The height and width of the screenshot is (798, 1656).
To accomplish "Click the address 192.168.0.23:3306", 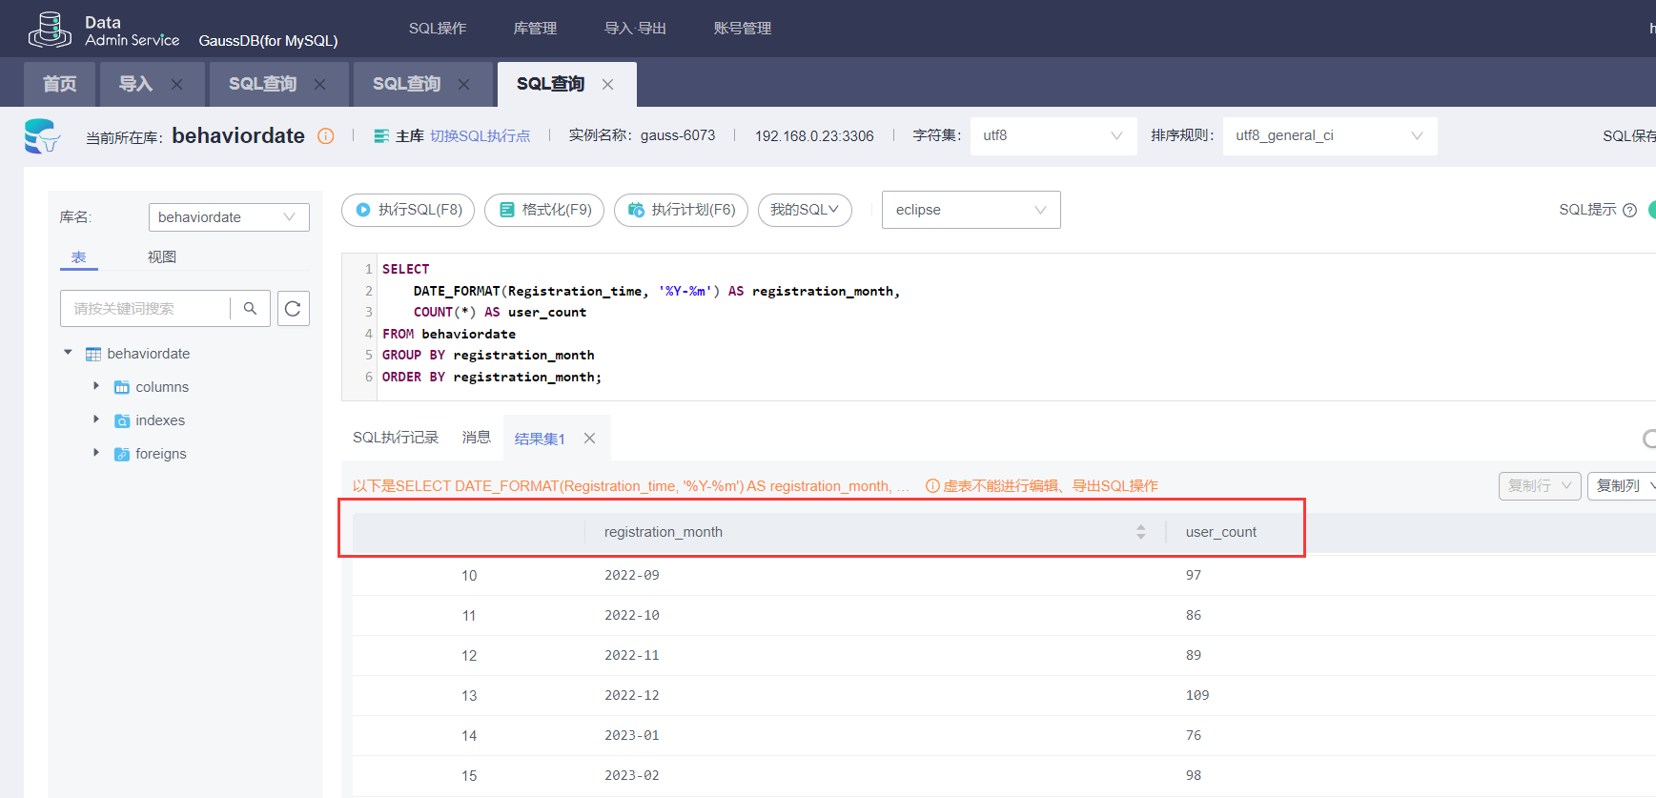I will pos(814,136).
